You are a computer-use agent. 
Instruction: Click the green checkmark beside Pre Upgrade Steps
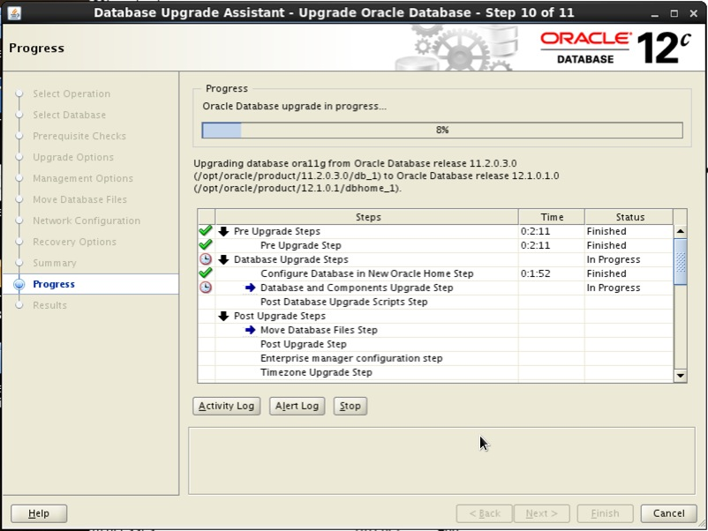tap(206, 231)
